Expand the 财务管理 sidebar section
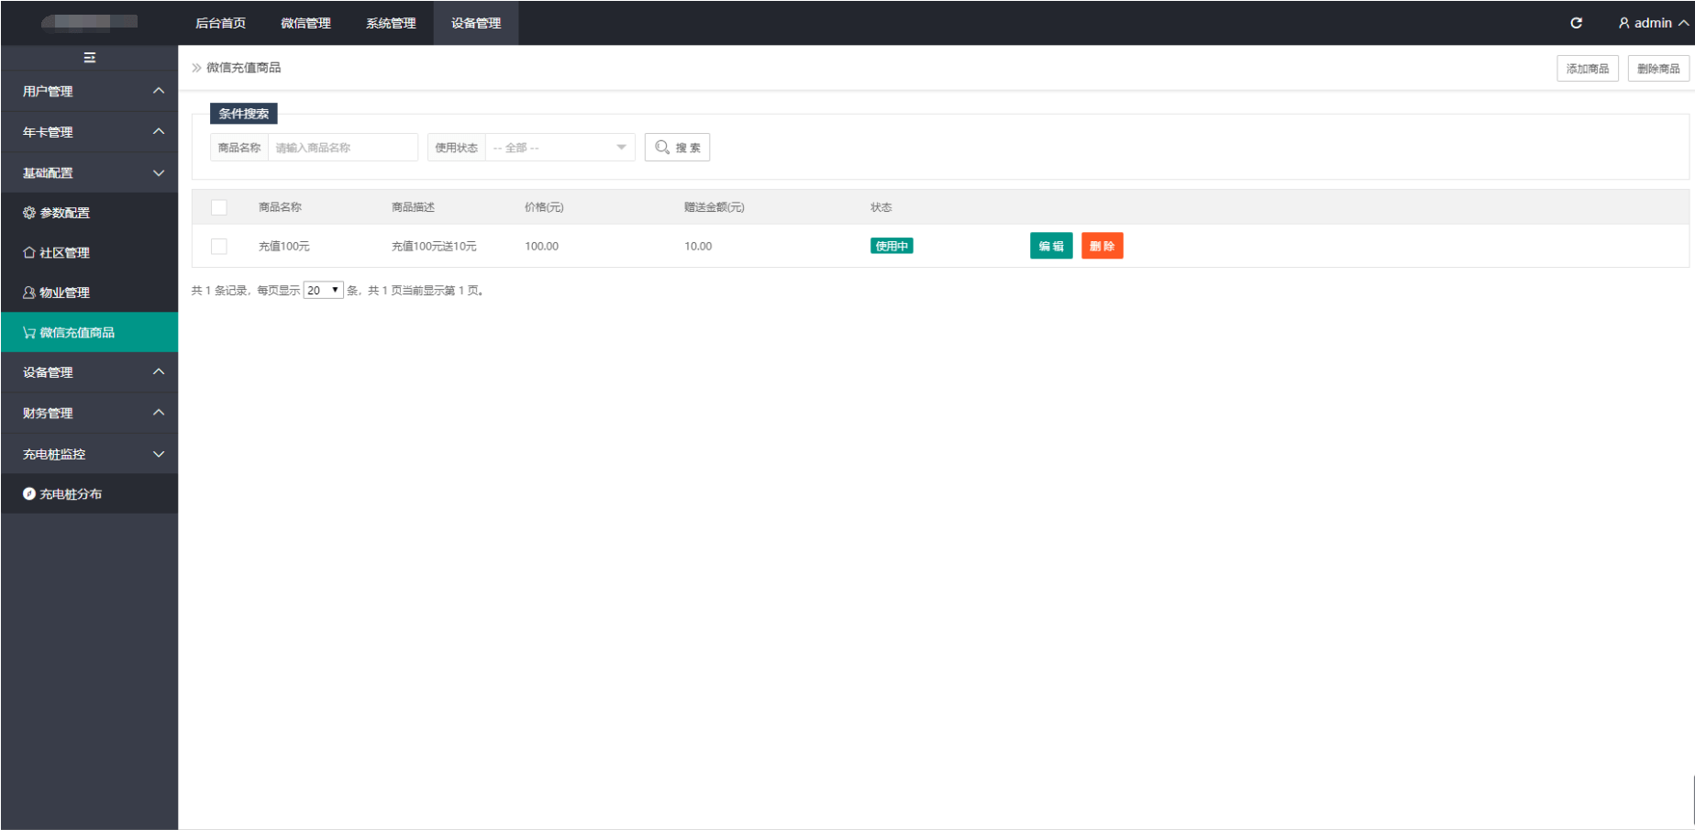The height and width of the screenshot is (830, 1695). coord(89,413)
